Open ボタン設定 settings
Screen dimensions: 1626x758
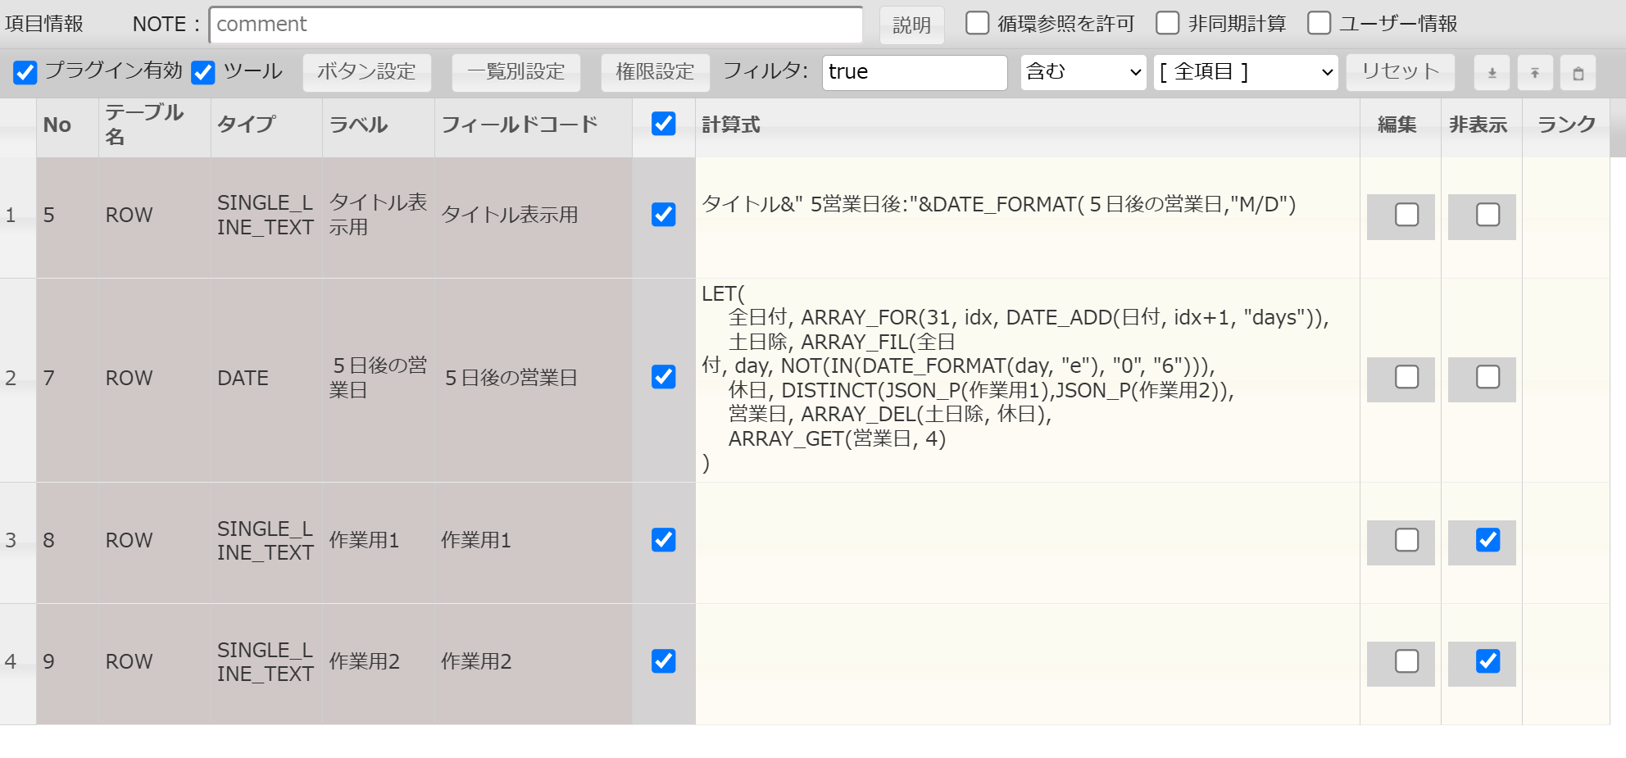click(367, 72)
